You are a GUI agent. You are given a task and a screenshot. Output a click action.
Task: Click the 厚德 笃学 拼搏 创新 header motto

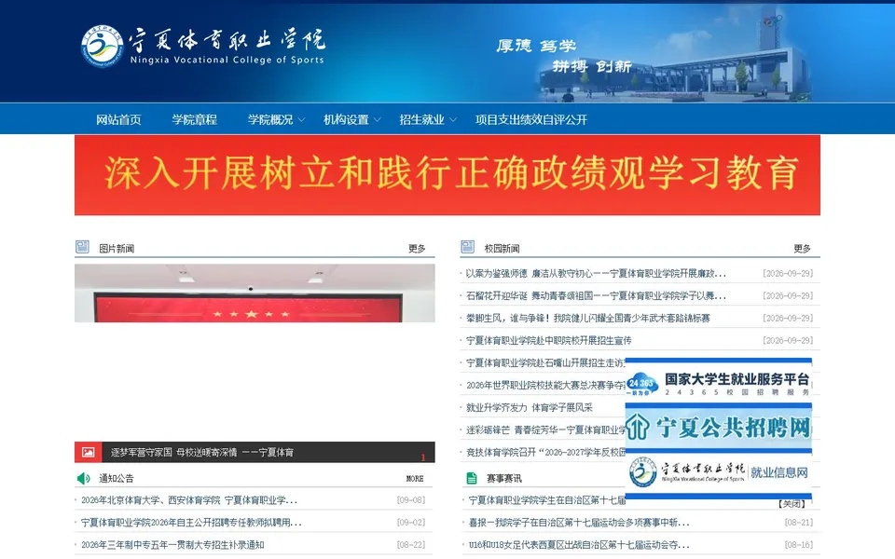click(x=565, y=56)
